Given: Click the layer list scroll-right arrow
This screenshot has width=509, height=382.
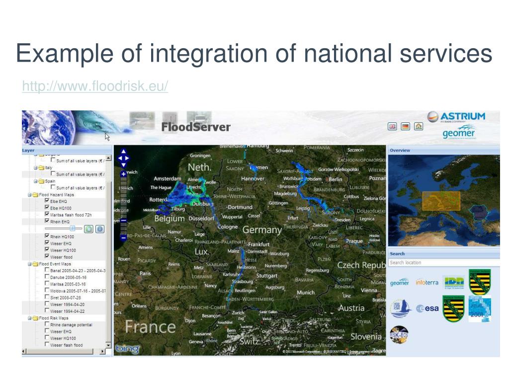Looking at the screenshot, I should [x=102, y=352].
